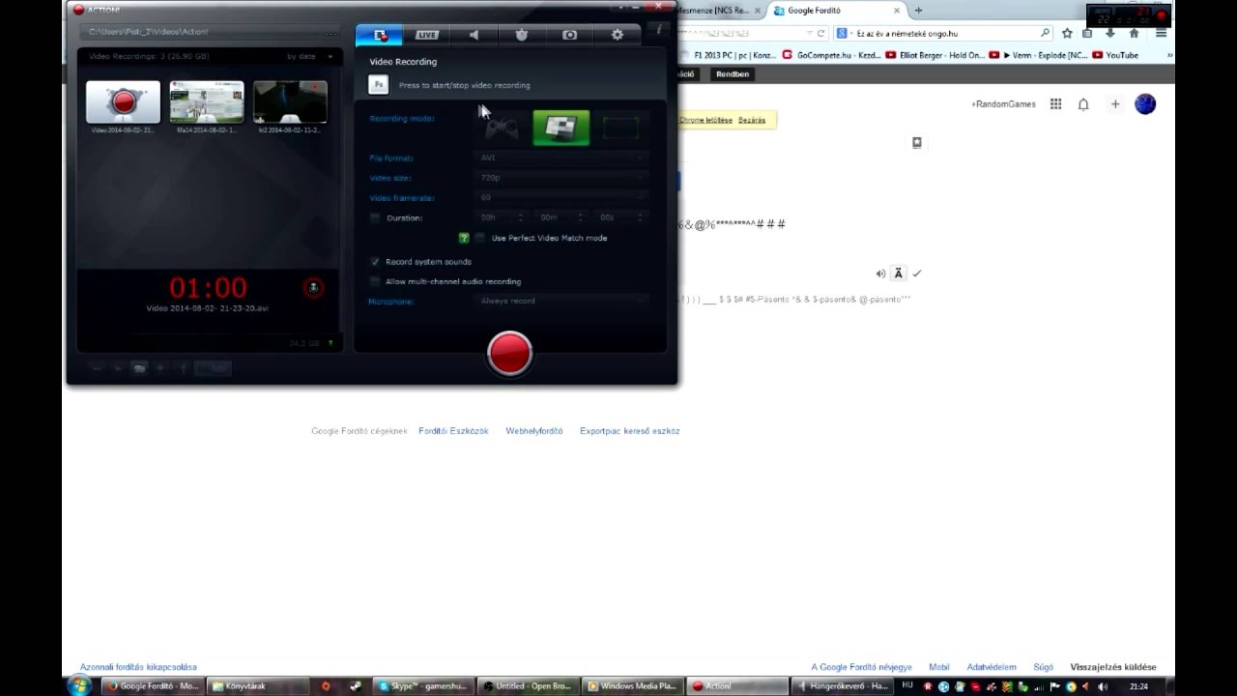Click the +RandomGames link
1237x696 pixels.
coord(1003,104)
